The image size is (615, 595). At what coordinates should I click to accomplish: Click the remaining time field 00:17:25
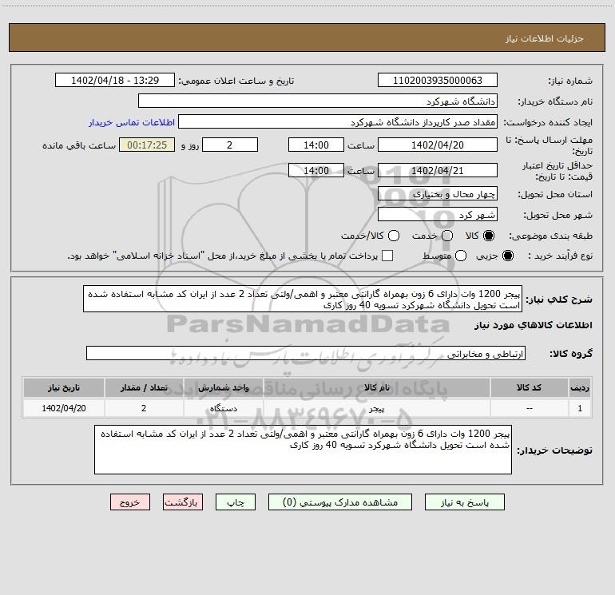coord(147,145)
